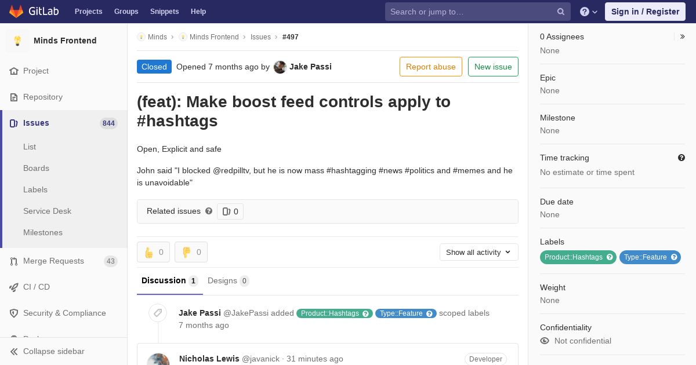The height and width of the screenshot is (365, 696).
Task: Select the Closed status badge
Action: pyautogui.click(x=154, y=67)
